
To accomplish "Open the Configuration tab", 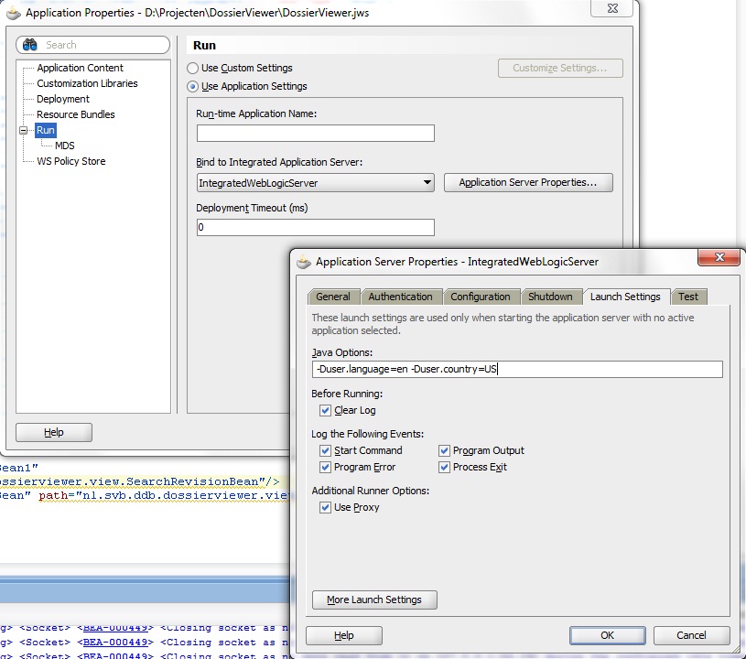I will pyautogui.click(x=481, y=297).
